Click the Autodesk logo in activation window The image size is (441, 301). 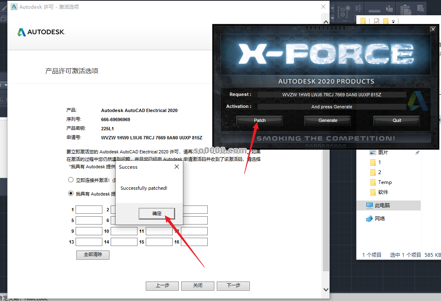pyautogui.click(x=41, y=32)
